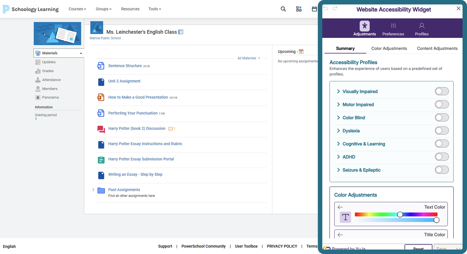Screen dimensions: 467x254
Task: Open the calendar icon in header
Action: [314, 9]
